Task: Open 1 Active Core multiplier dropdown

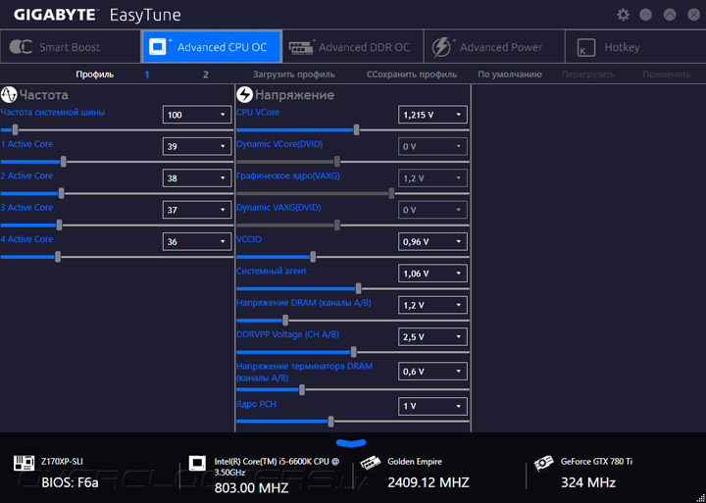Action: 197,146
